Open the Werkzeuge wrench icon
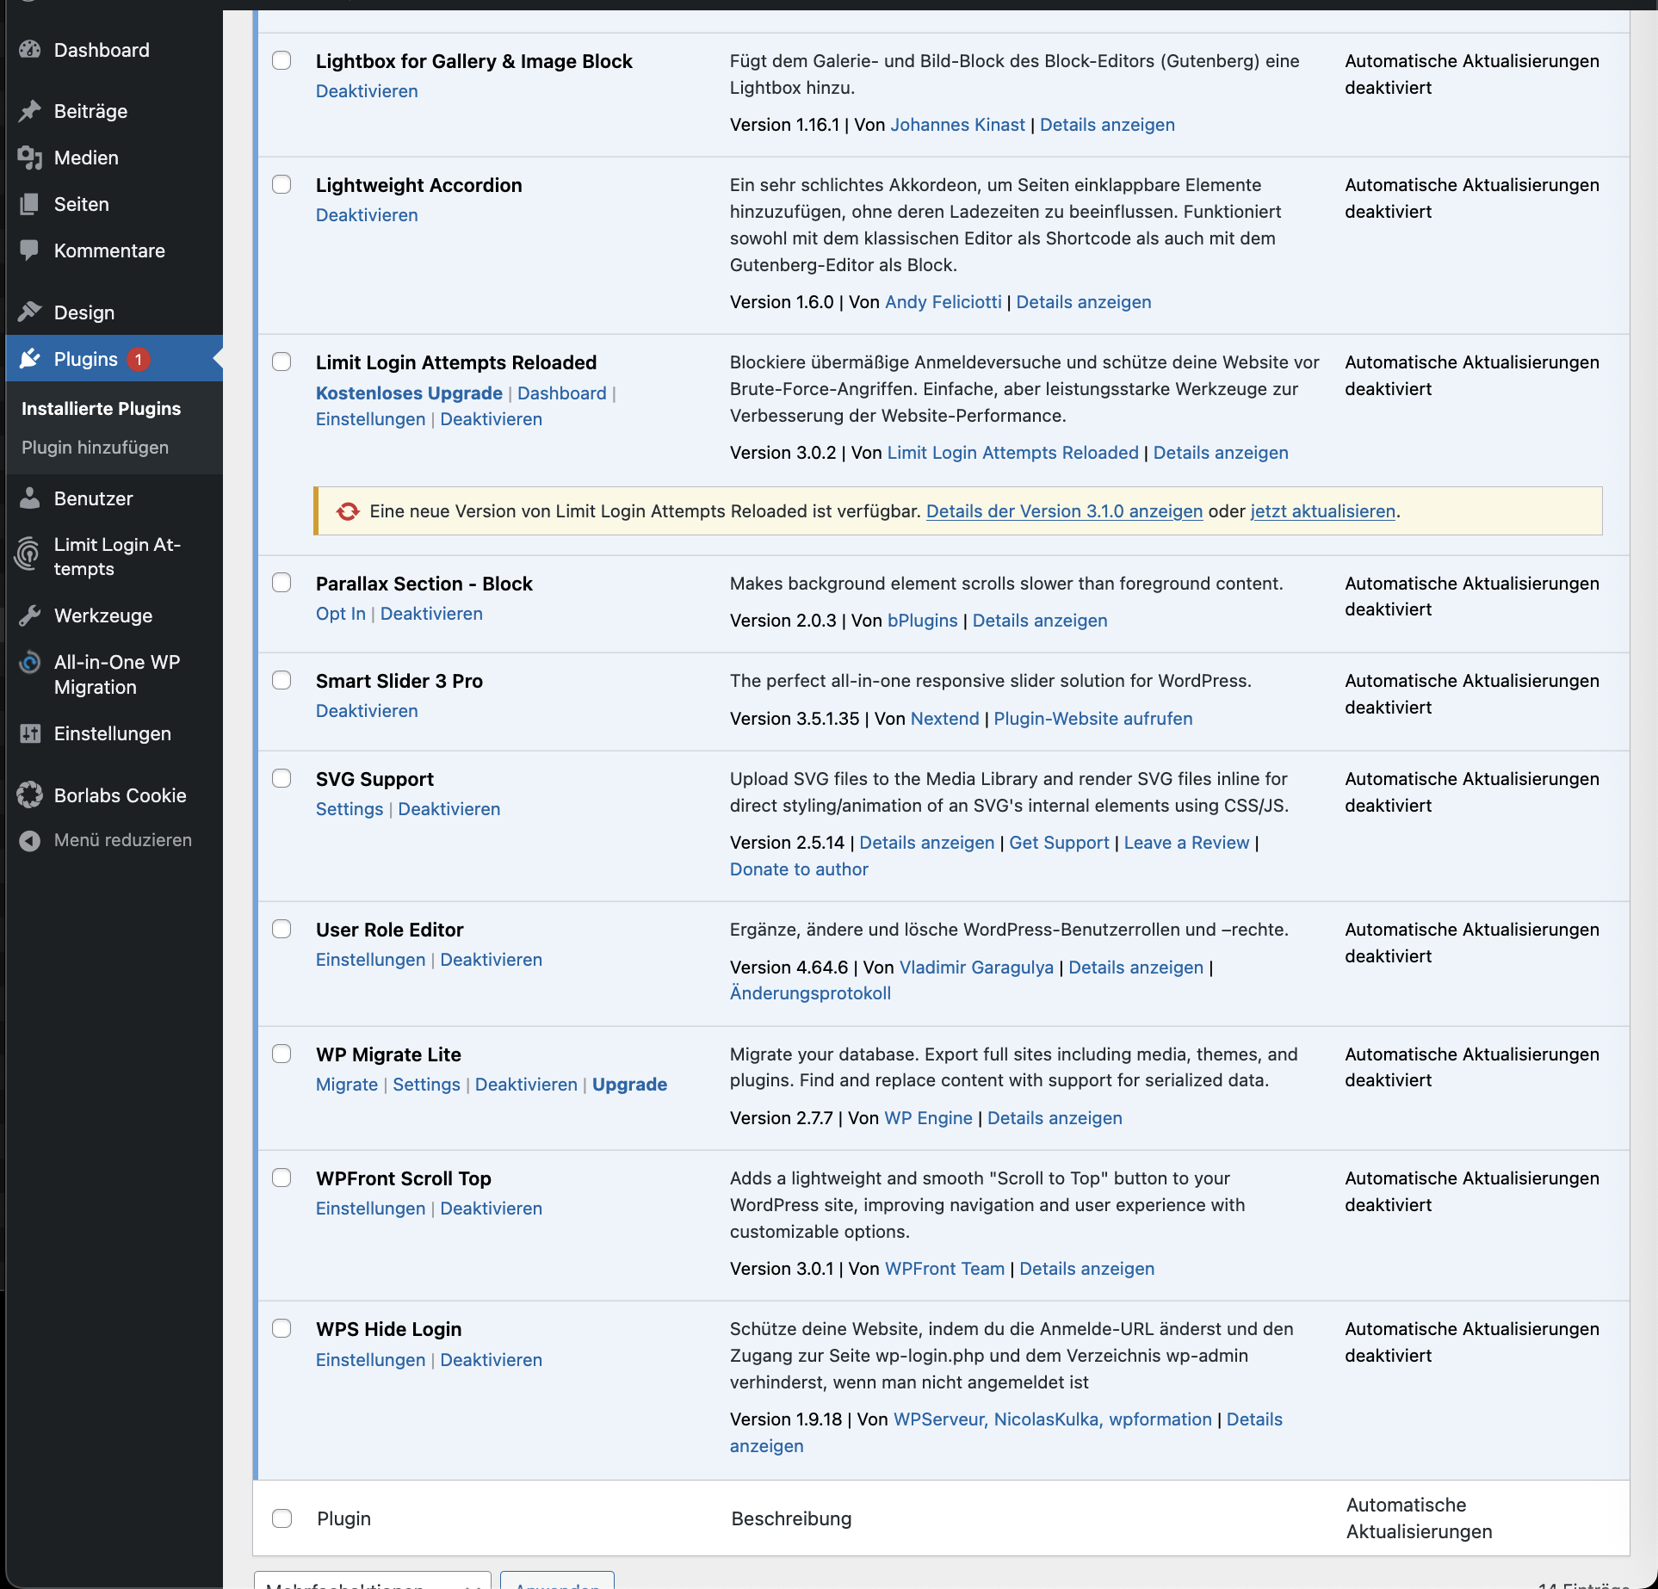 coord(30,615)
